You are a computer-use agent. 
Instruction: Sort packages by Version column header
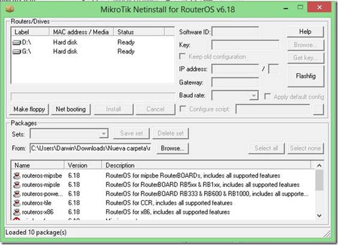[83, 165]
